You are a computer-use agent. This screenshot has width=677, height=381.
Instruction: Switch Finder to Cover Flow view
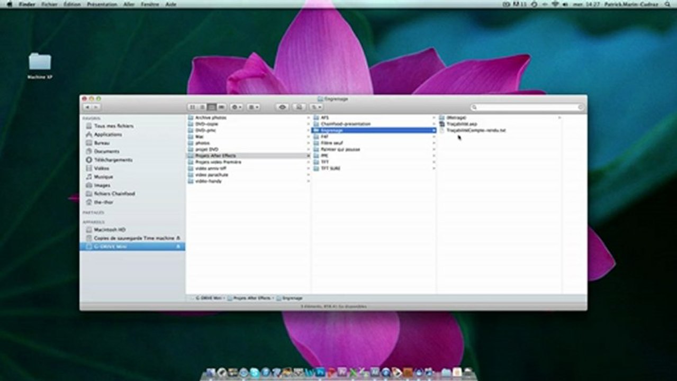pyautogui.click(x=221, y=107)
